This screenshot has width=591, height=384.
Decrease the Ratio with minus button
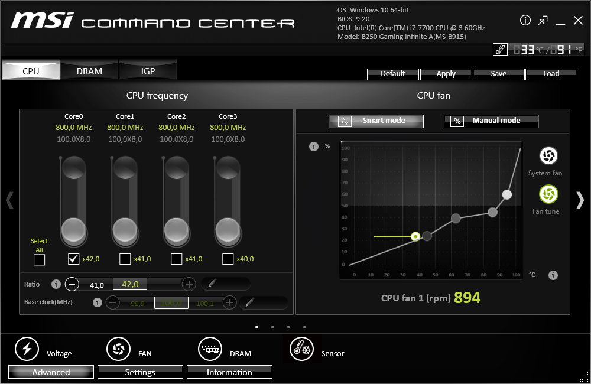(72, 284)
